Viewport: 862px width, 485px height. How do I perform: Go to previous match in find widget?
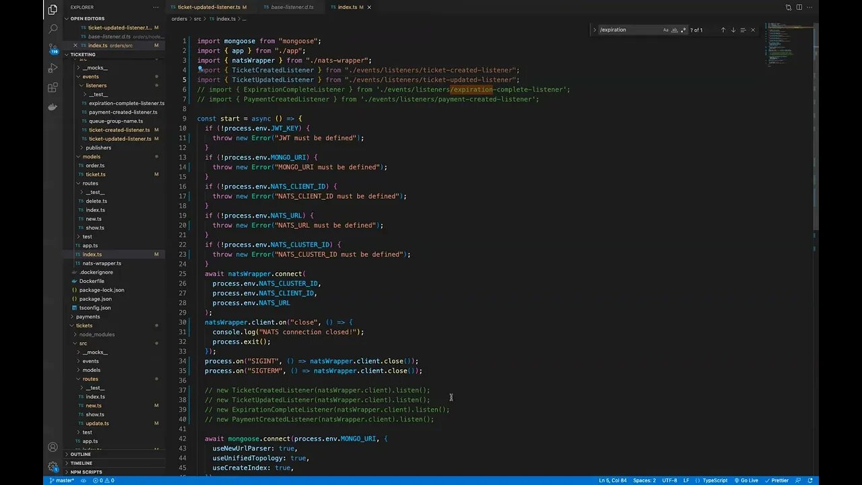click(723, 30)
